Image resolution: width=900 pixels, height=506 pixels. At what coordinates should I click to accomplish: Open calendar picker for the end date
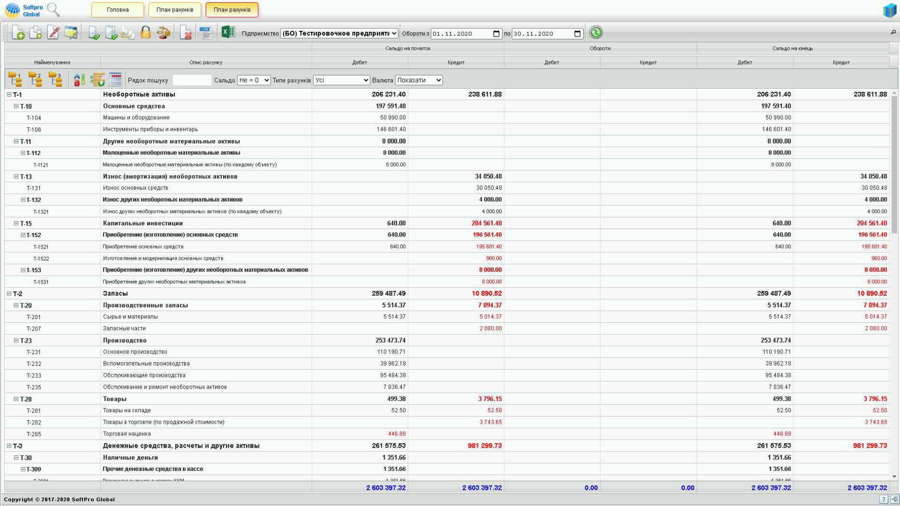pyautogui.click(x=577, y=34)
